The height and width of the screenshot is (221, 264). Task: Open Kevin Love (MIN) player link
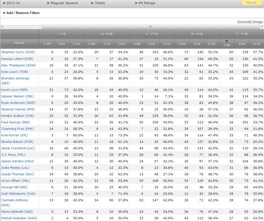[x=14, y=90]
